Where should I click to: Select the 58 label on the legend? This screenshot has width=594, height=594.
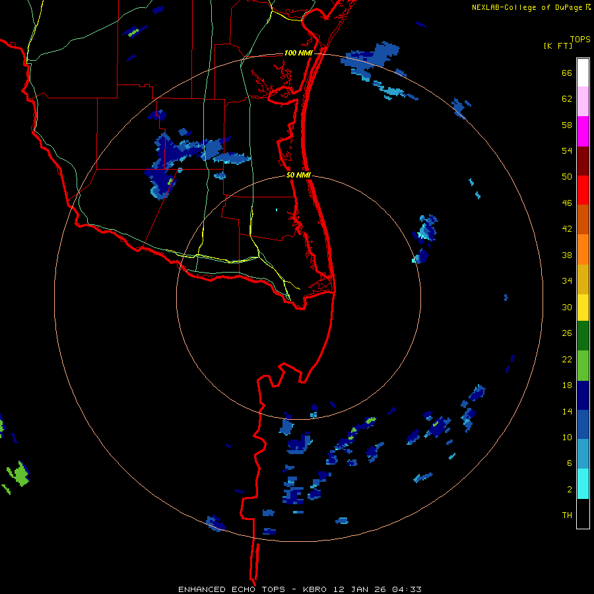point(567,125)
